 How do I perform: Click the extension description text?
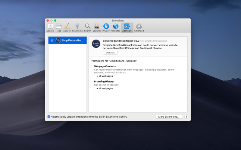coord(140,46)
